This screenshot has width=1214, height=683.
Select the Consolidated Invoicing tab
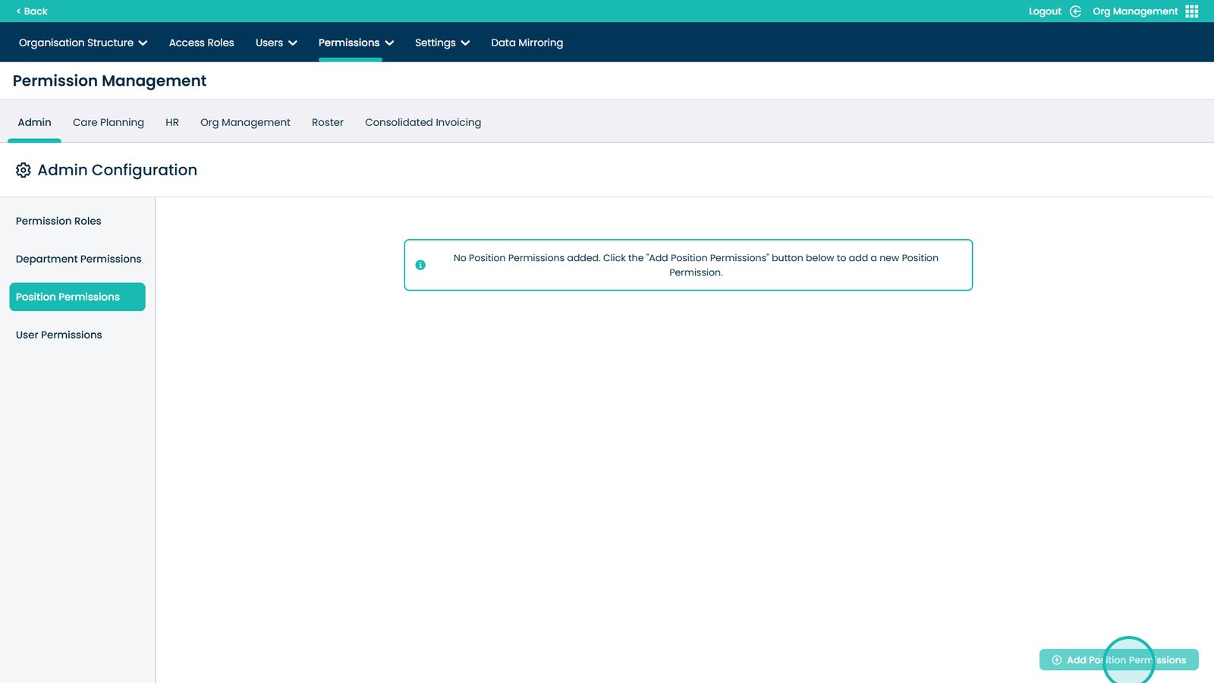tap(423, 122)
